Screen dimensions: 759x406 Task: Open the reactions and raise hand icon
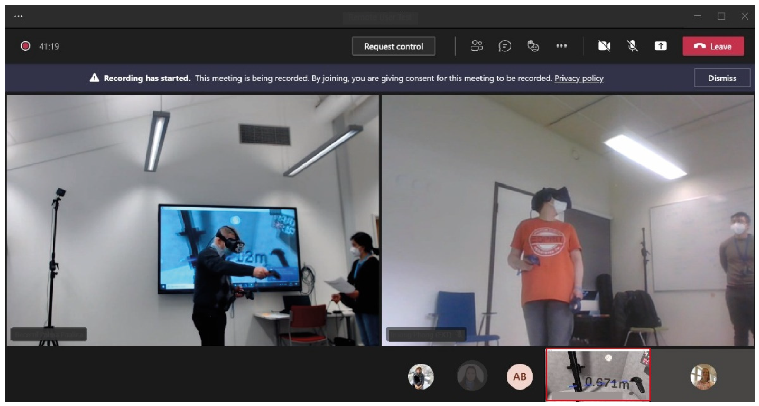(533, 46)
